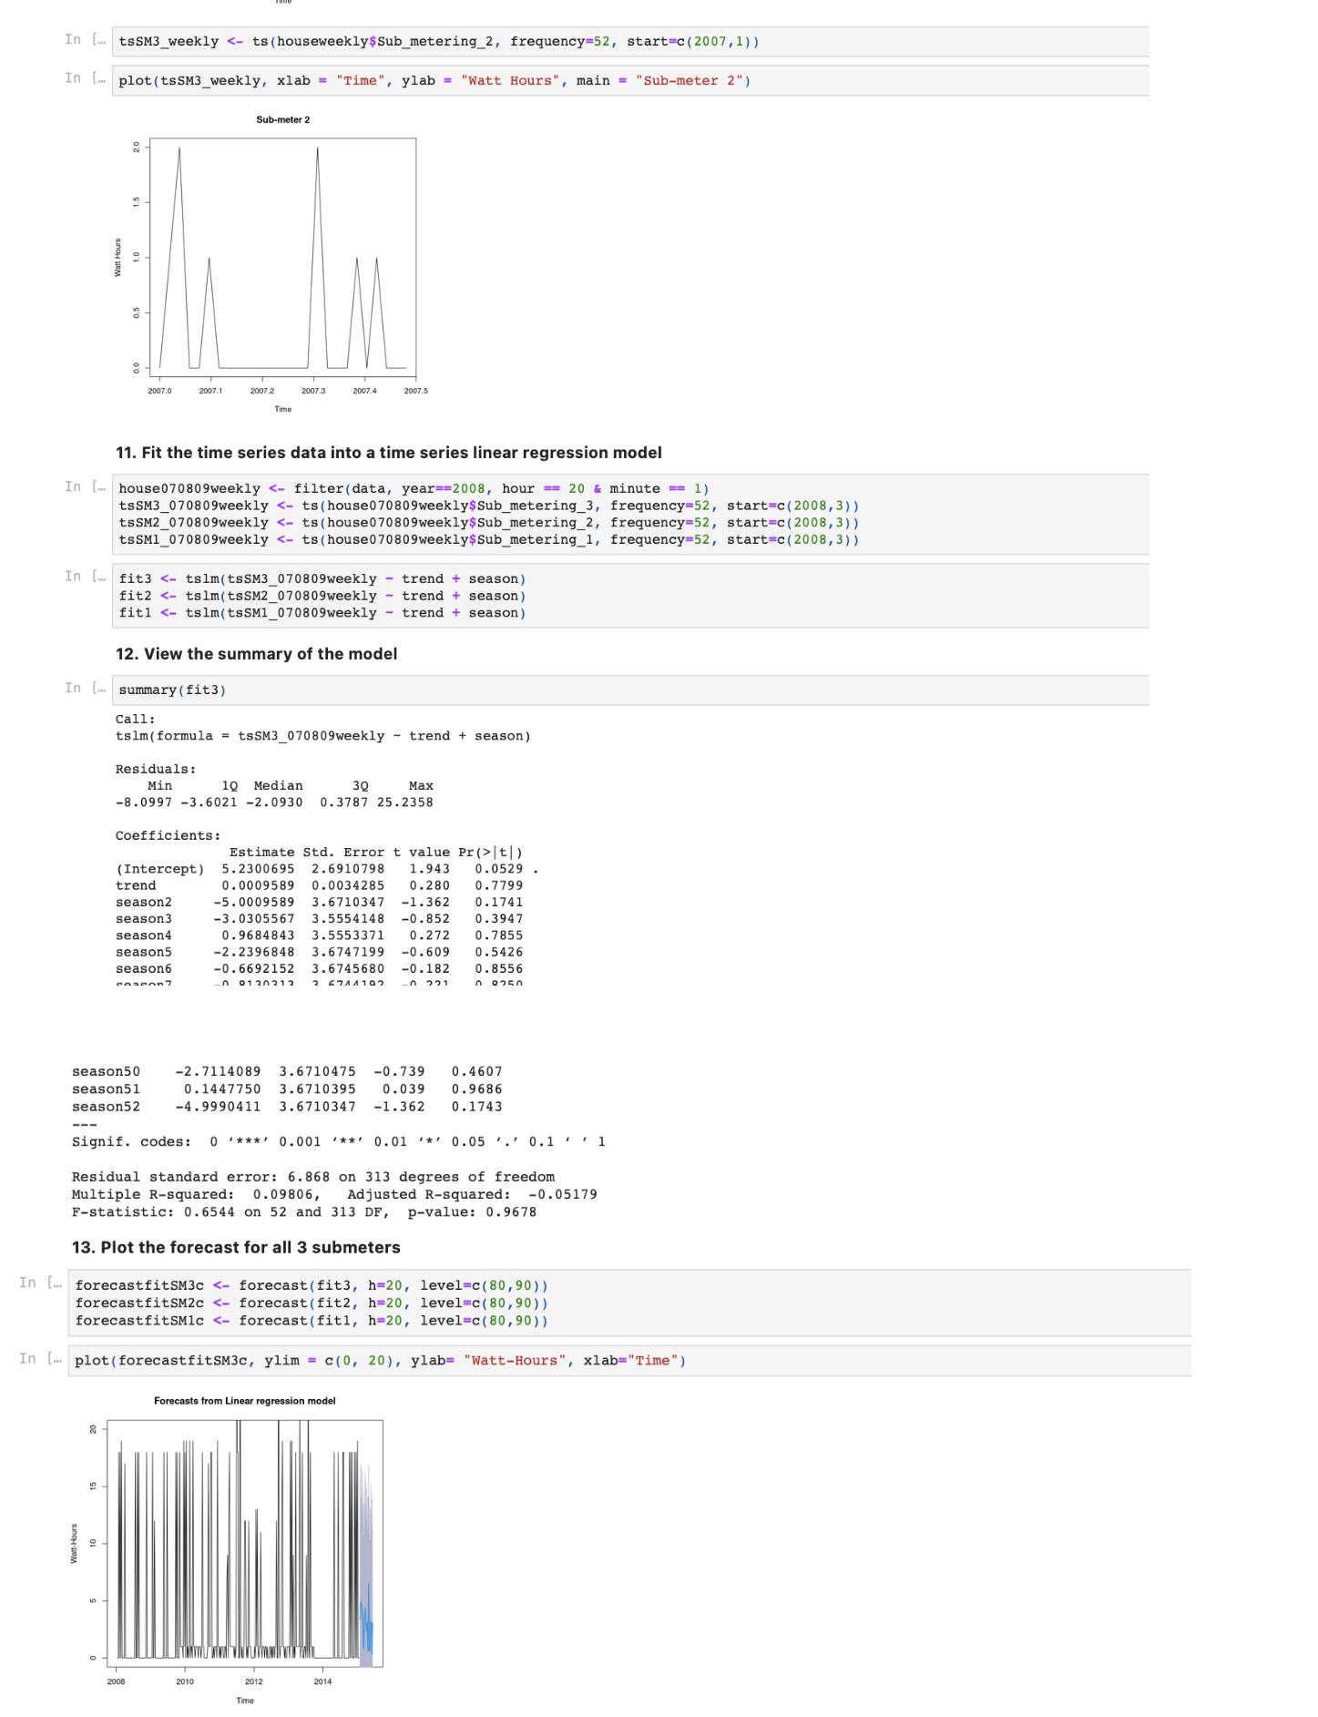Click the line defining tsSM2_070809weekly
Viewport: 1318px width, 1717px height.
tap(488, 523)
